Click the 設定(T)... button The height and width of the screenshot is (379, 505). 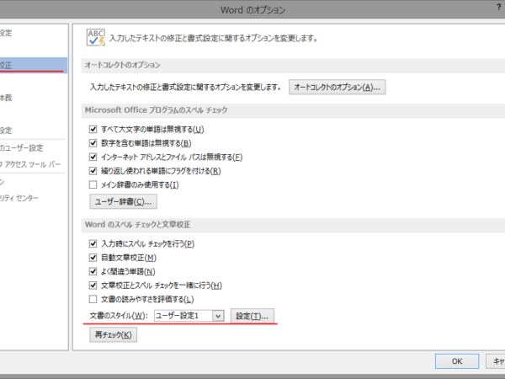pos(252,316)
